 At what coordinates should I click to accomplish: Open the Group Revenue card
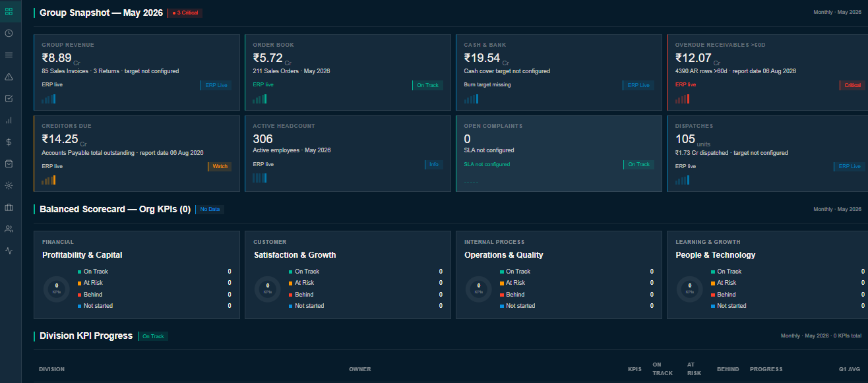[137, 73]
